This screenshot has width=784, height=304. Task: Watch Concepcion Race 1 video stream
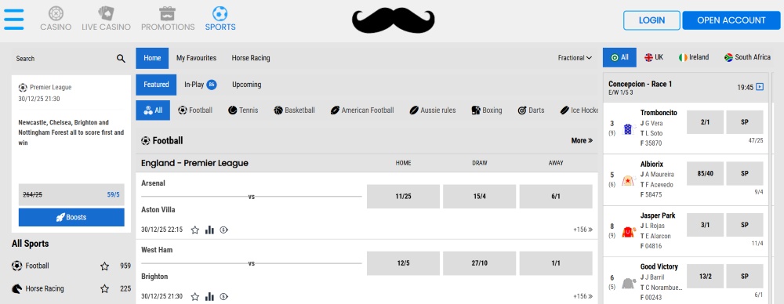click(x=760, y=87)
